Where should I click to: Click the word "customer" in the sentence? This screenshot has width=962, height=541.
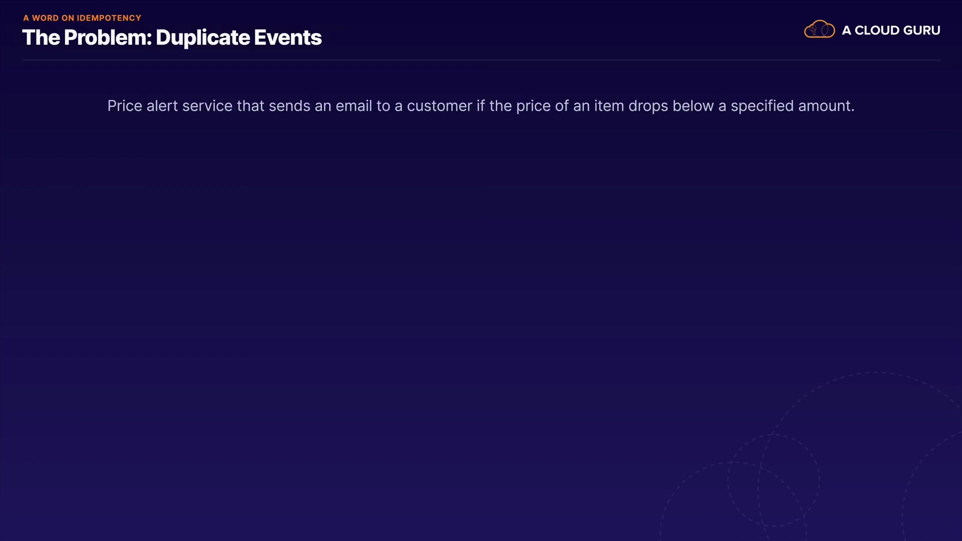coord(439,106)
